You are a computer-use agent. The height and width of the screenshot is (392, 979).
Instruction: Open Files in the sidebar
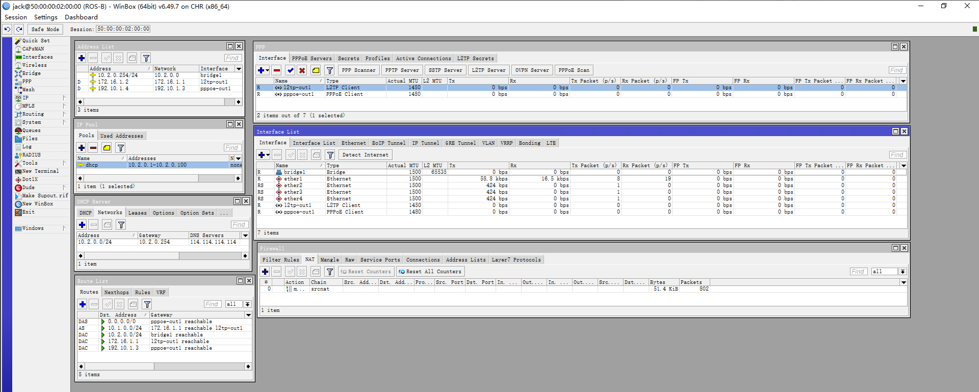30,139
